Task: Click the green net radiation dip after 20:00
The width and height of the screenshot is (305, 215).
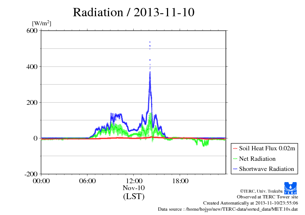Action: click(205, 143)
